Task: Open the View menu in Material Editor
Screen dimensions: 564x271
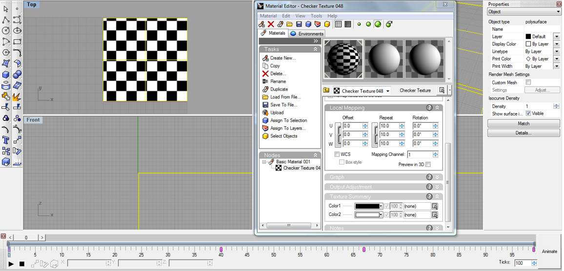Action: pos(301,16)
